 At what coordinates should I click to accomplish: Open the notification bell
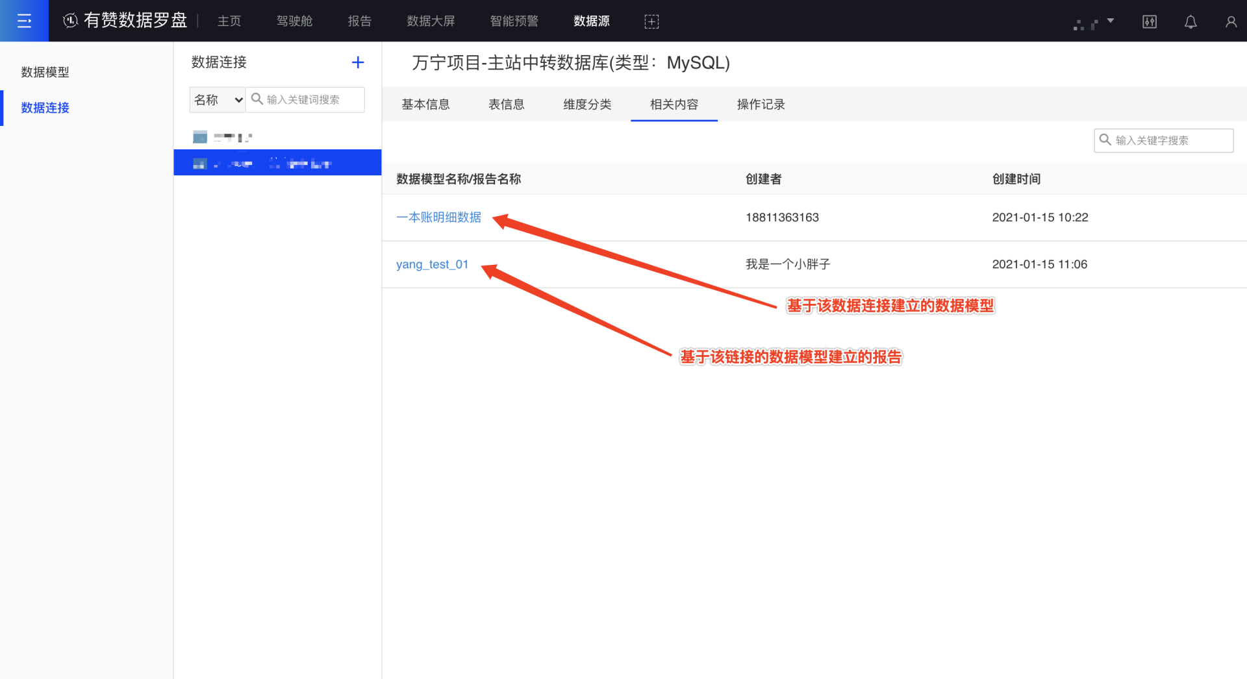(1190, 22)
